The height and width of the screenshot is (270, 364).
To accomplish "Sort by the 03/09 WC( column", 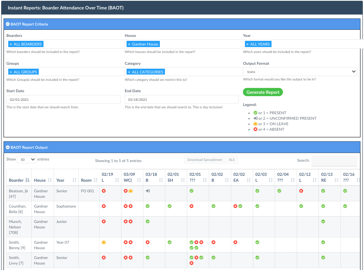I will 132,177.
